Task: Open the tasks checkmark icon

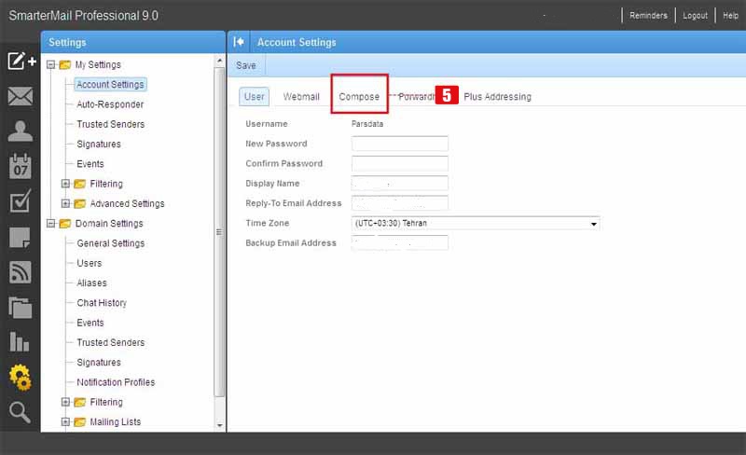Action: 20,201
